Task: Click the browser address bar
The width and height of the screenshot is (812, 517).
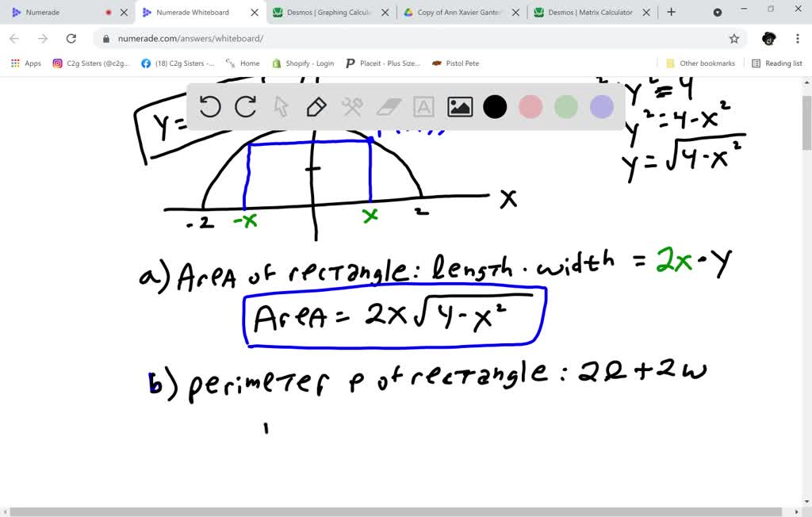Action: (396, 37)
